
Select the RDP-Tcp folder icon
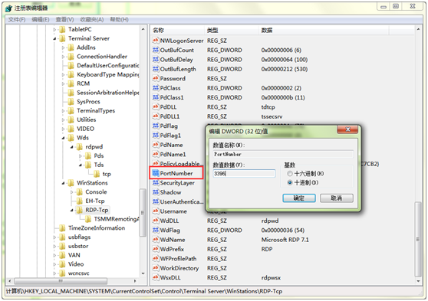click(x=79, y=210)
